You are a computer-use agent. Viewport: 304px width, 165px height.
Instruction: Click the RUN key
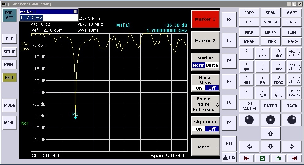coord(292,32)
